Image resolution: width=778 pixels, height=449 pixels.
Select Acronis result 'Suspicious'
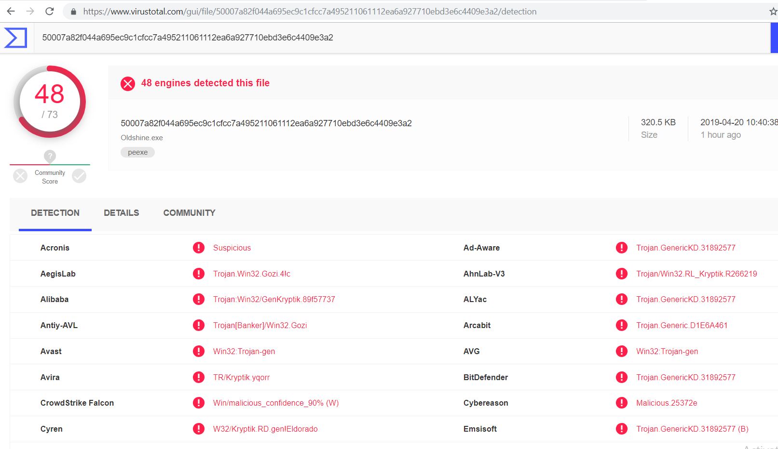232,248
